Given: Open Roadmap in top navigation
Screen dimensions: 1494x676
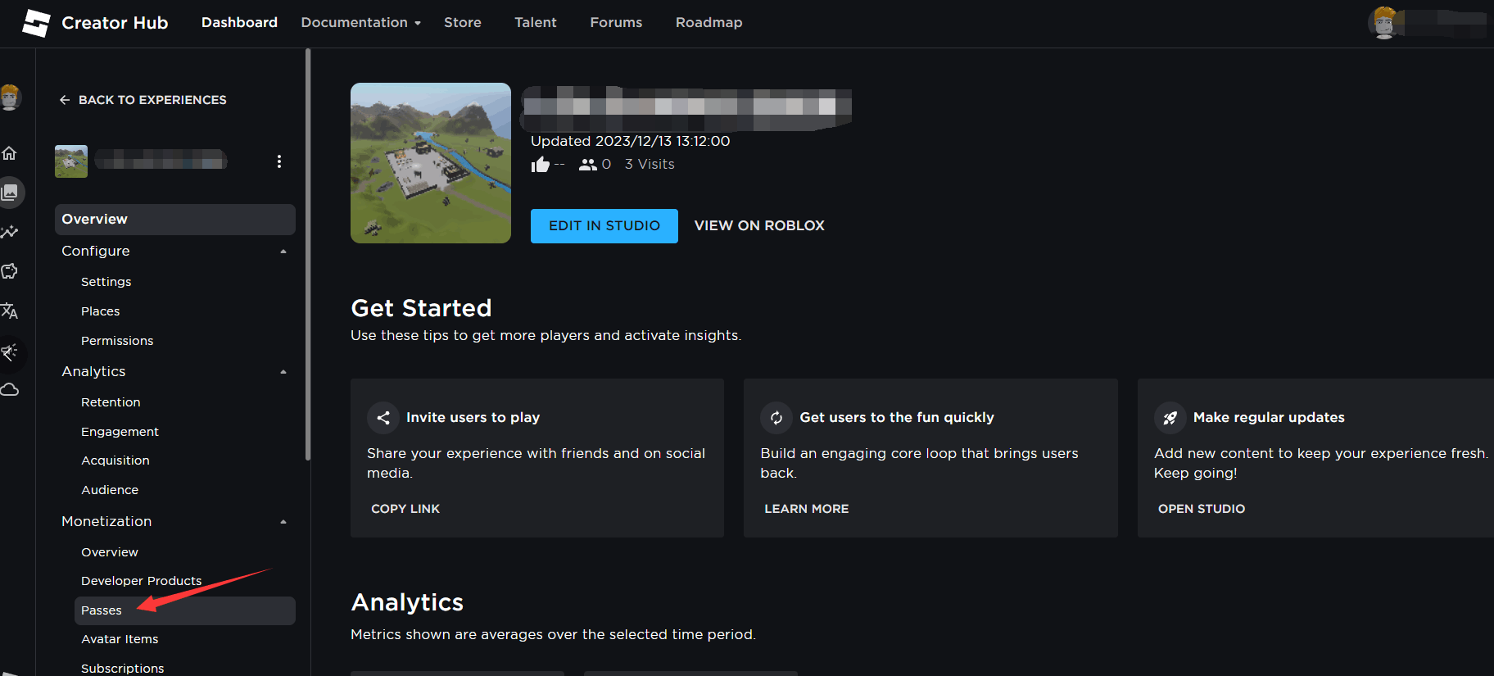Looking at the screenshot, I should pyautogui.click(x=709, y=23).
